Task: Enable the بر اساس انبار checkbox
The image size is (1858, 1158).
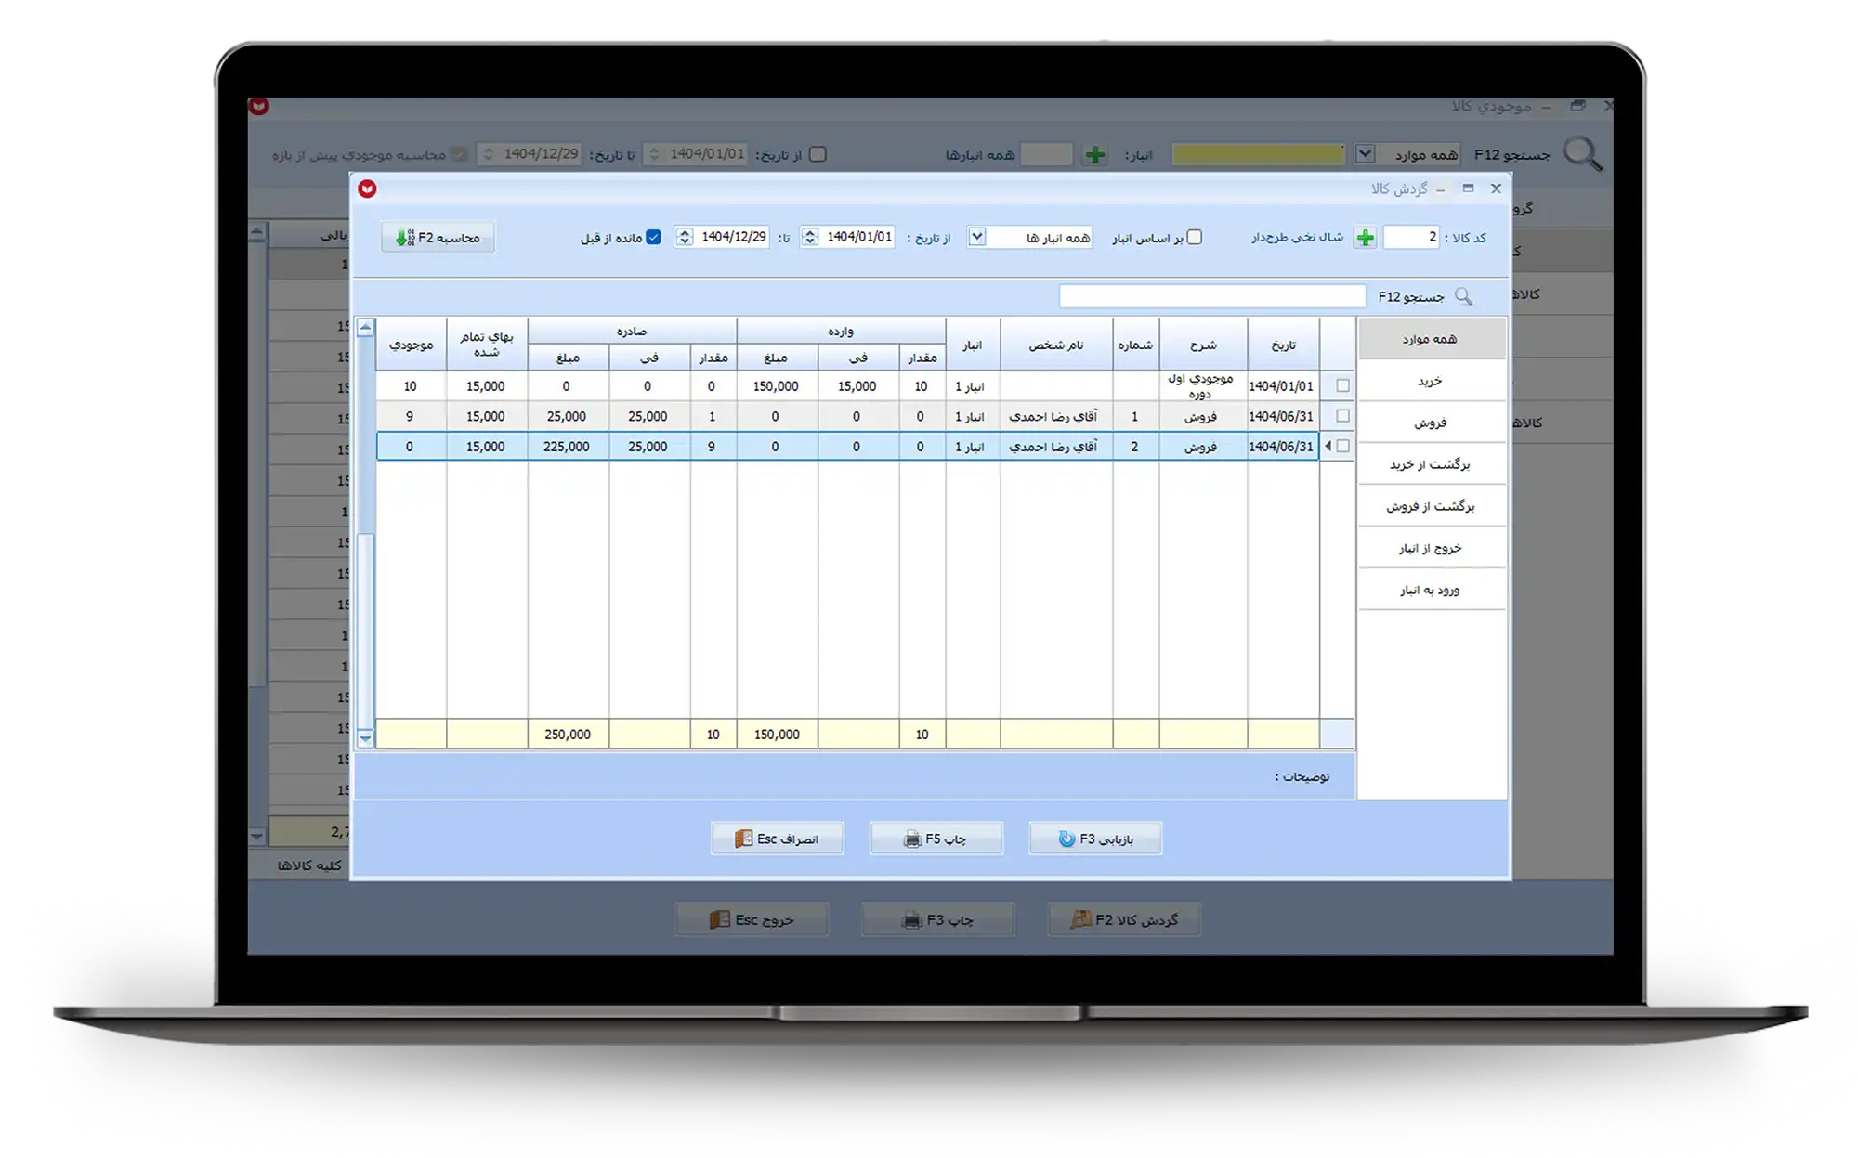Action: [x=1195, y=238]
